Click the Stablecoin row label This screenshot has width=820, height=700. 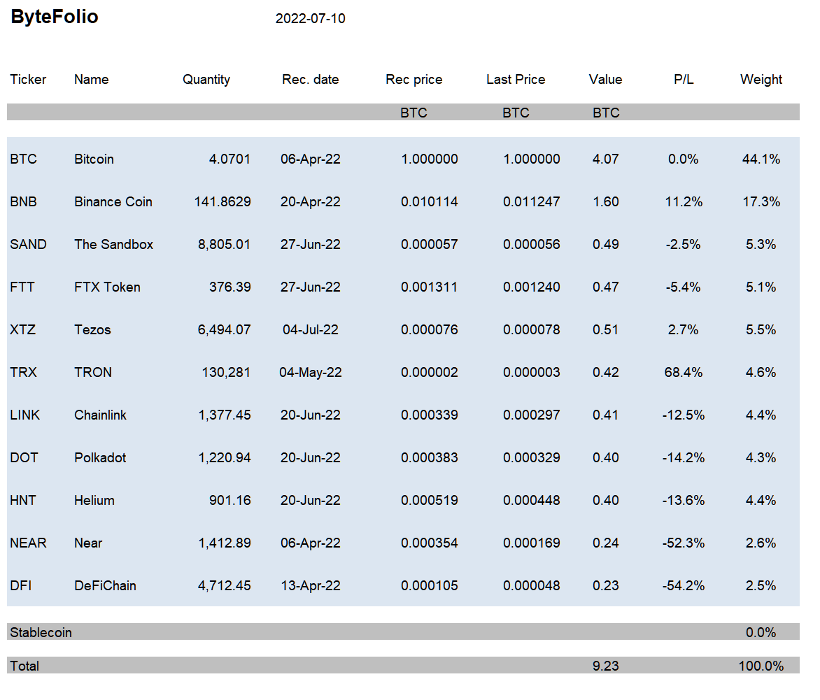[x=41, y=633]
